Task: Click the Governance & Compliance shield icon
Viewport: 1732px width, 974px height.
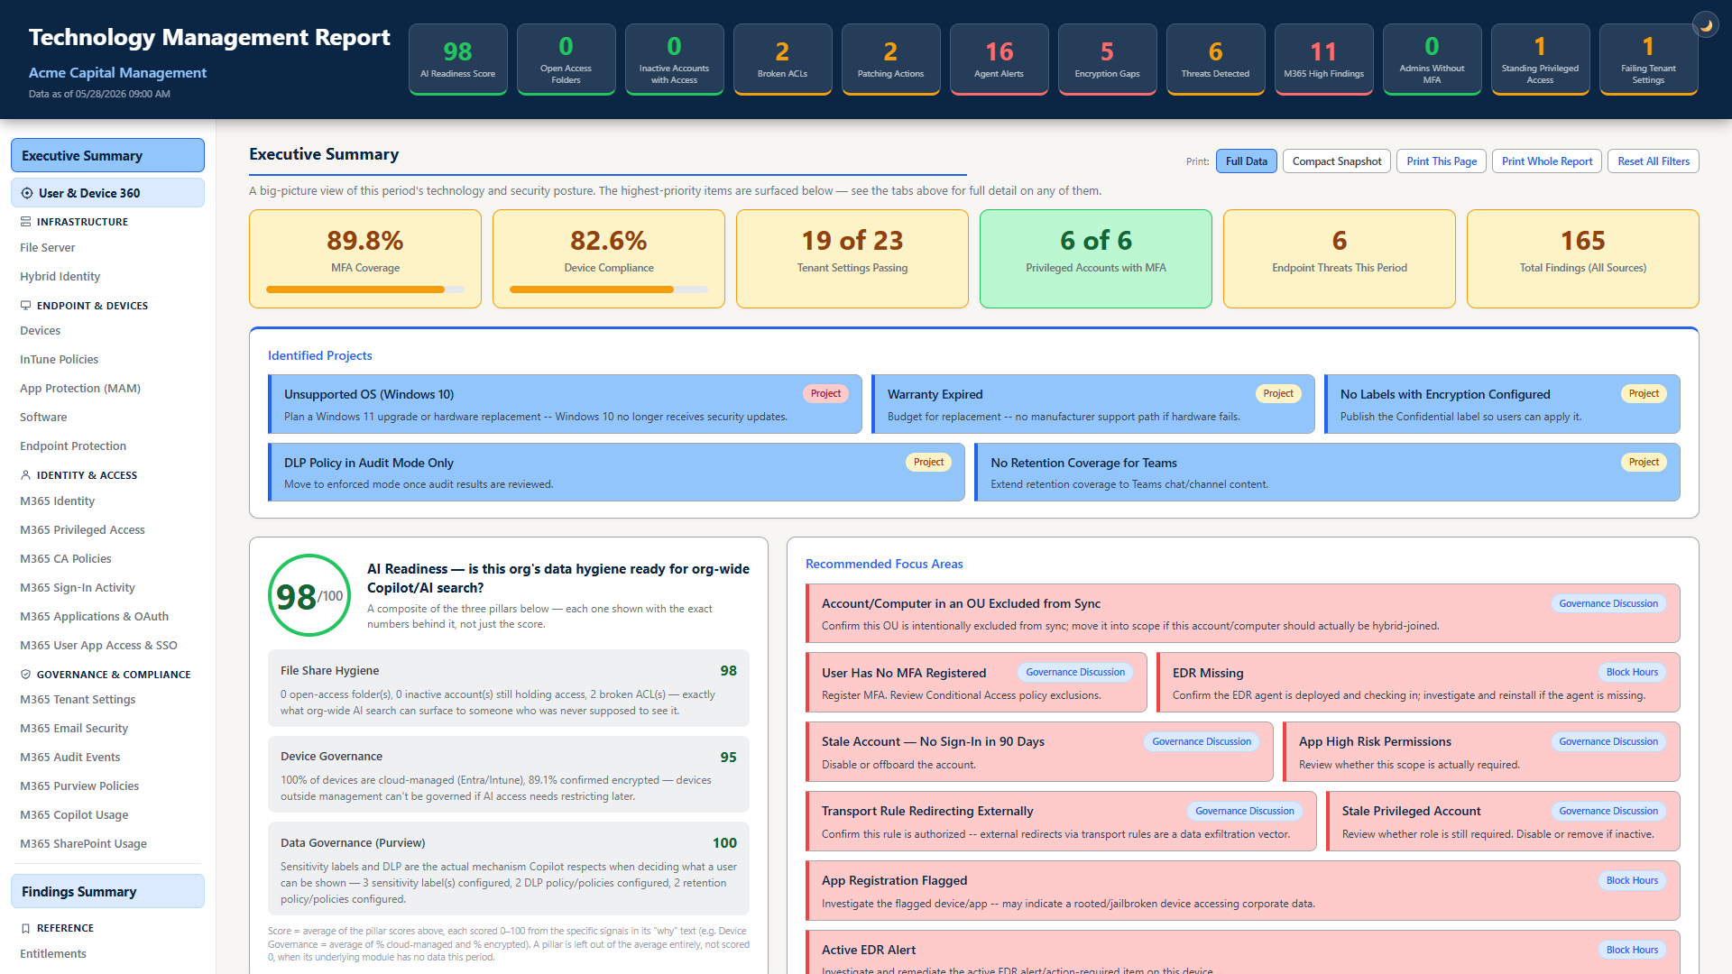Action: [25, 675]
